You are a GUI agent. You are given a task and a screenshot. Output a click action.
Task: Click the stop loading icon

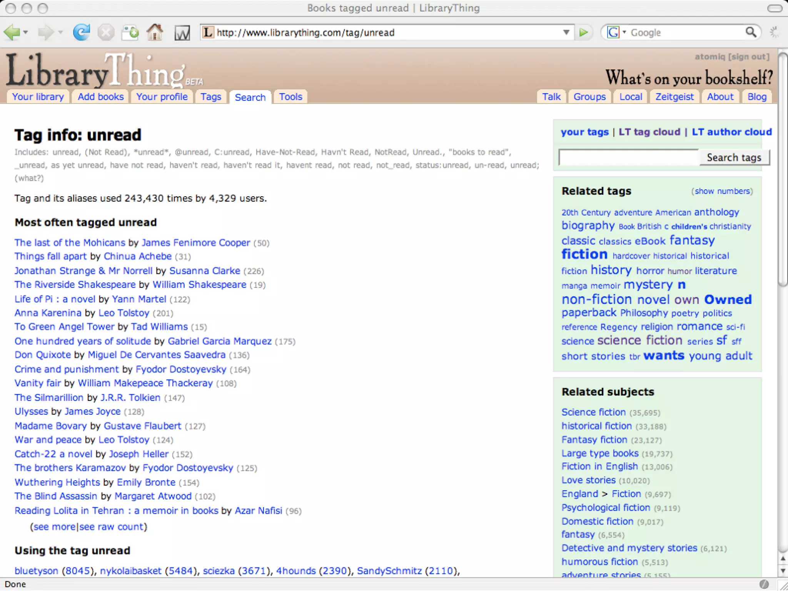[x=105, y=32]
